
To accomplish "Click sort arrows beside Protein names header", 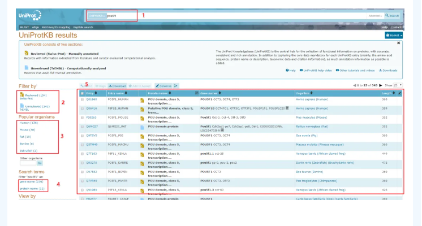I will tap(170, 93).
